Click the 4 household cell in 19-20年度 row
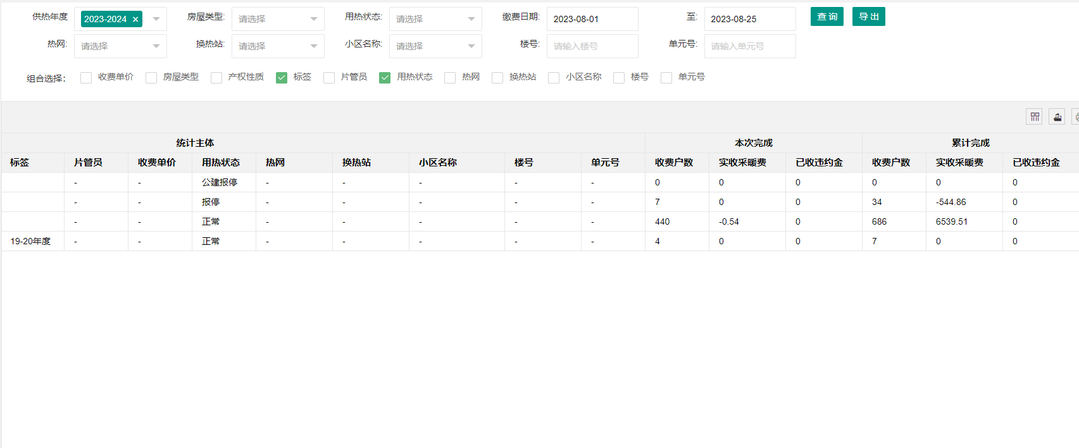Screen dimensions: 1079x448 tap(677, 241)
